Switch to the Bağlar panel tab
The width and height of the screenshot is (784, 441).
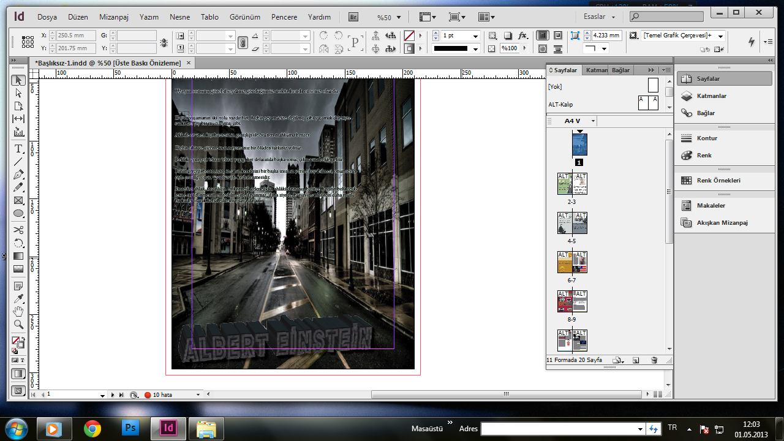click(x=620, y=70)
